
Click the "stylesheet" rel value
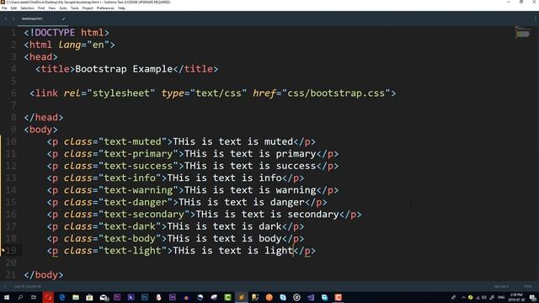(121, 93)
